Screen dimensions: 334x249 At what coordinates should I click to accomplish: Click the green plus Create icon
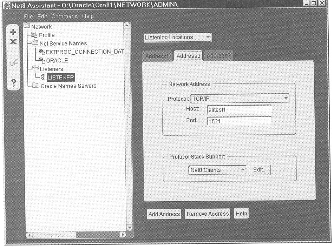13,32
